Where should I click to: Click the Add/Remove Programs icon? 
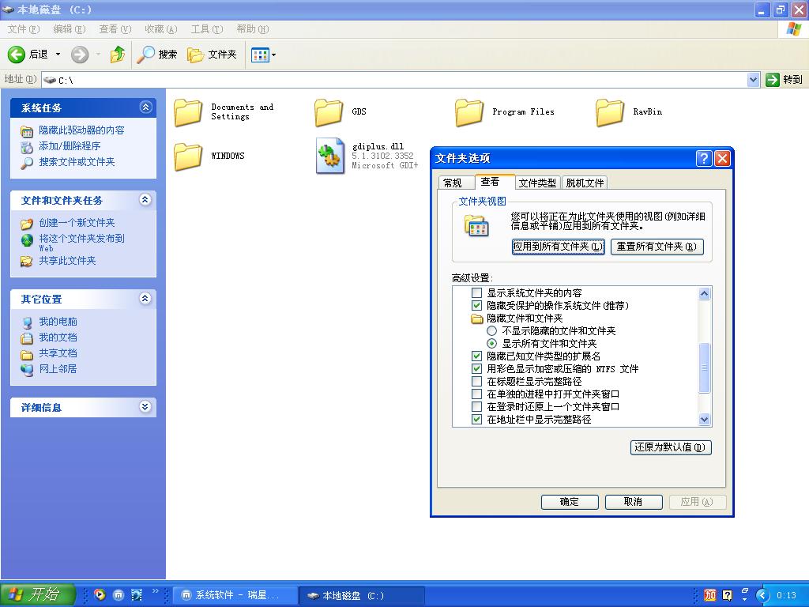coord(27,147)
